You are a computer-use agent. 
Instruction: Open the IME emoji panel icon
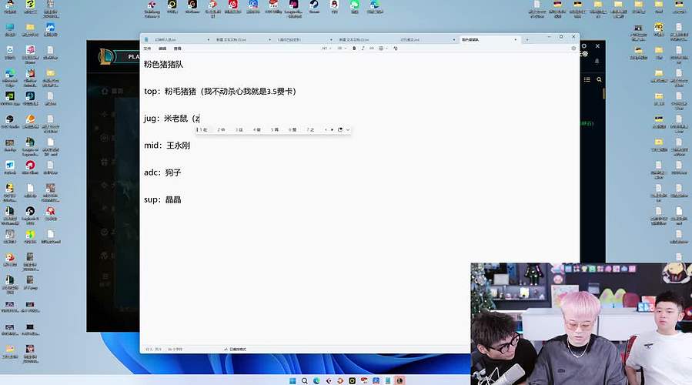[339, 130]
